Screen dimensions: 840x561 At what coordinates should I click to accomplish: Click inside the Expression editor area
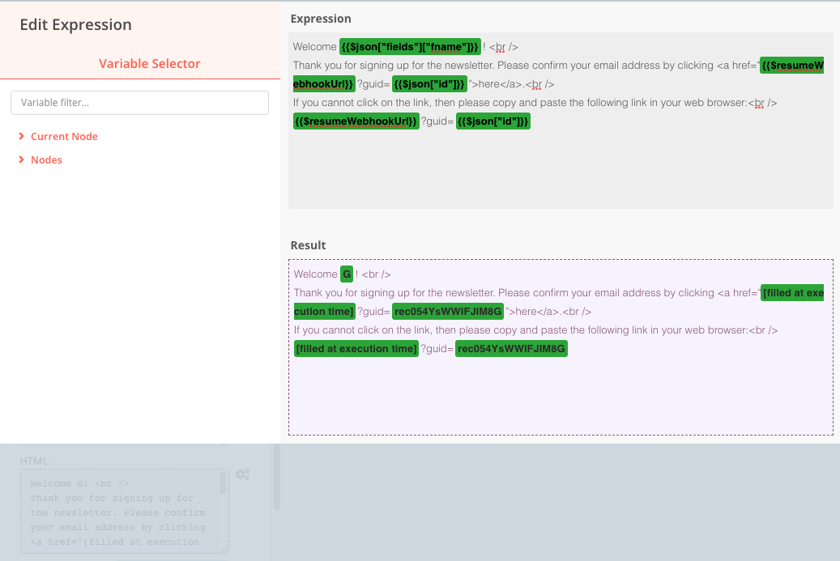click(559, 162)
